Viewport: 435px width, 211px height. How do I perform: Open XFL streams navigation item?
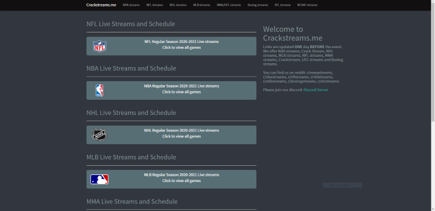(x=282, y=5)
